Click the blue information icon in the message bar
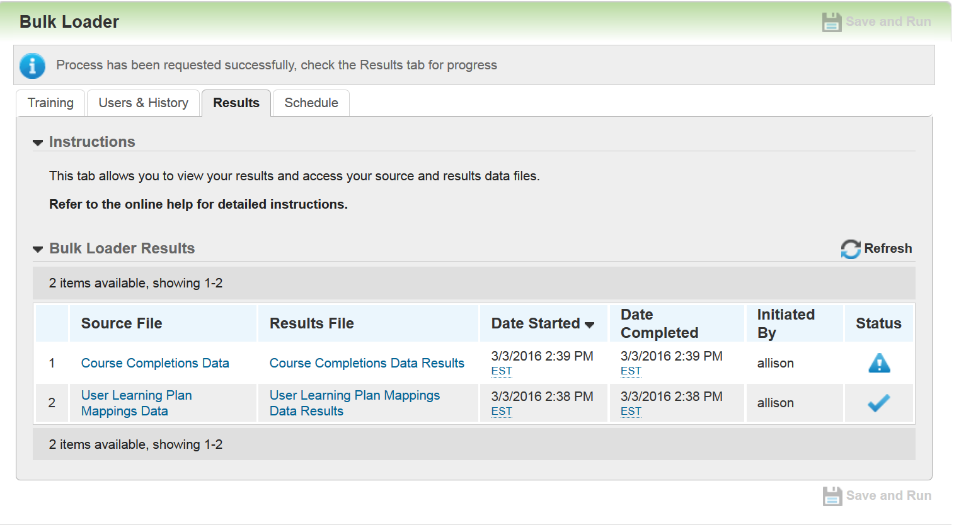Image resolution: width=954 pixels, height=527 pixels. pos(32,66)
